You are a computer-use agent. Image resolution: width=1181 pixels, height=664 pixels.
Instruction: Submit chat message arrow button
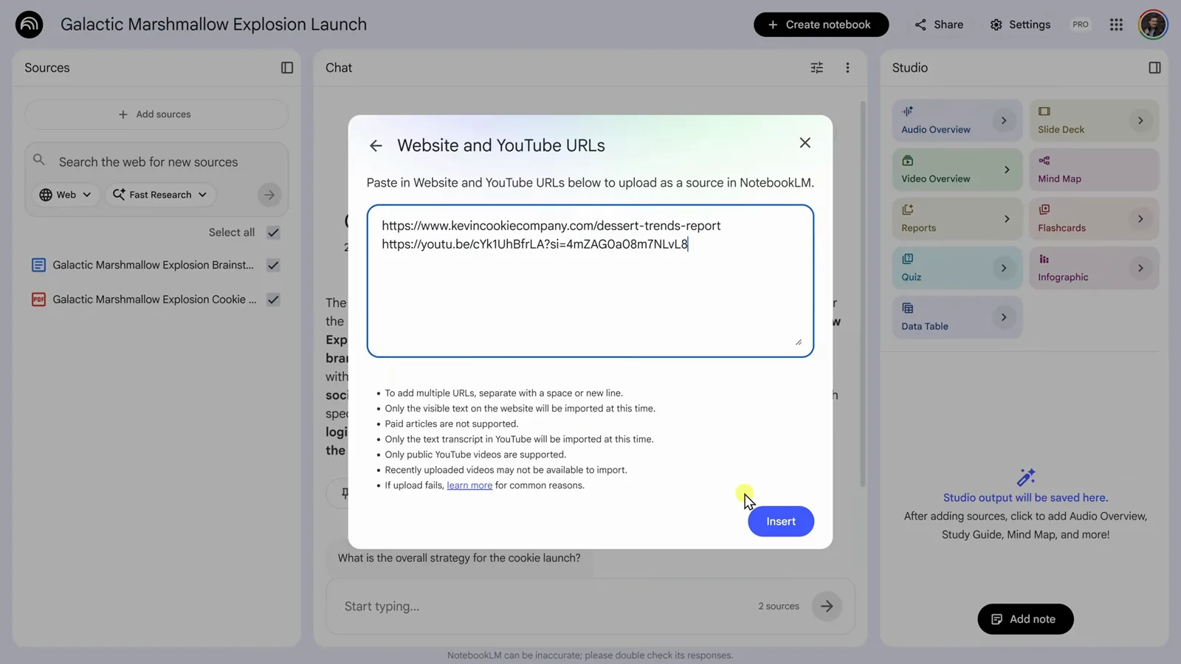click(x=827, y=606)
